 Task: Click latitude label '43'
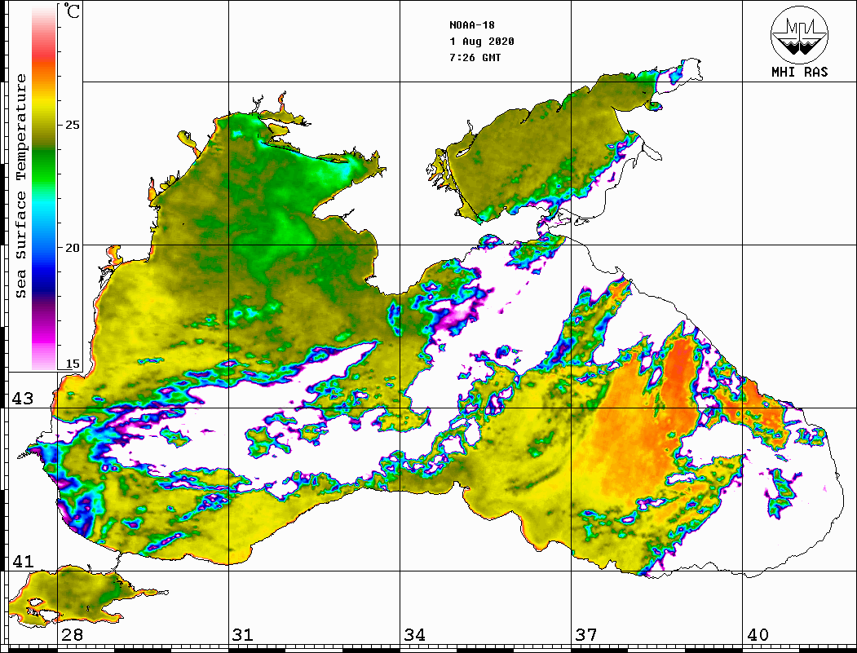tap(23, 399)
